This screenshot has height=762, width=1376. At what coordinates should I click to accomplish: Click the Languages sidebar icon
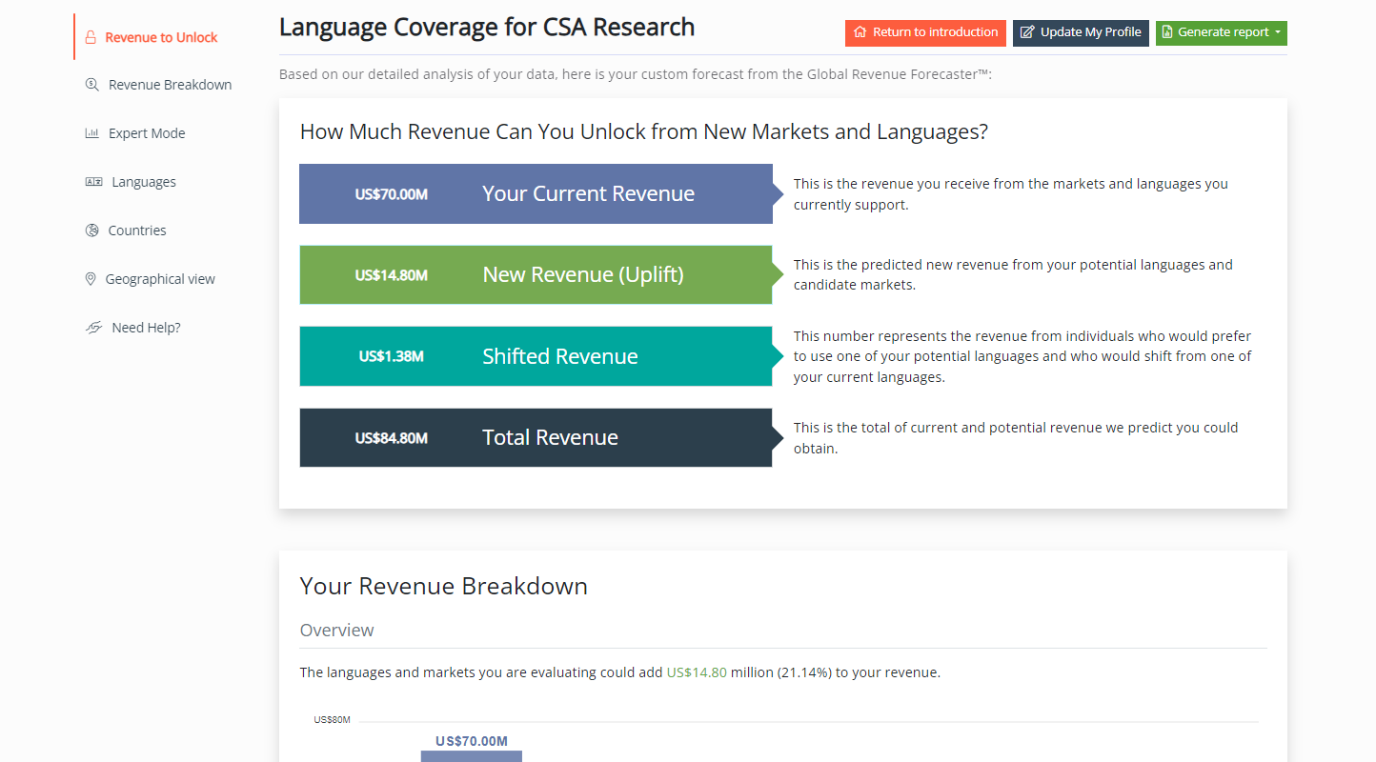coord(93,182)
